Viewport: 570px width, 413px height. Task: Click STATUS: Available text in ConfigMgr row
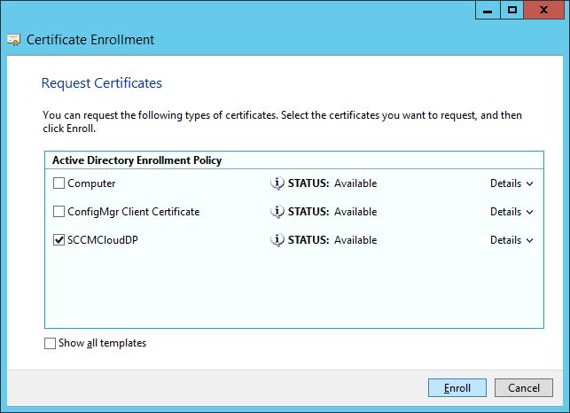coord(332,212)
